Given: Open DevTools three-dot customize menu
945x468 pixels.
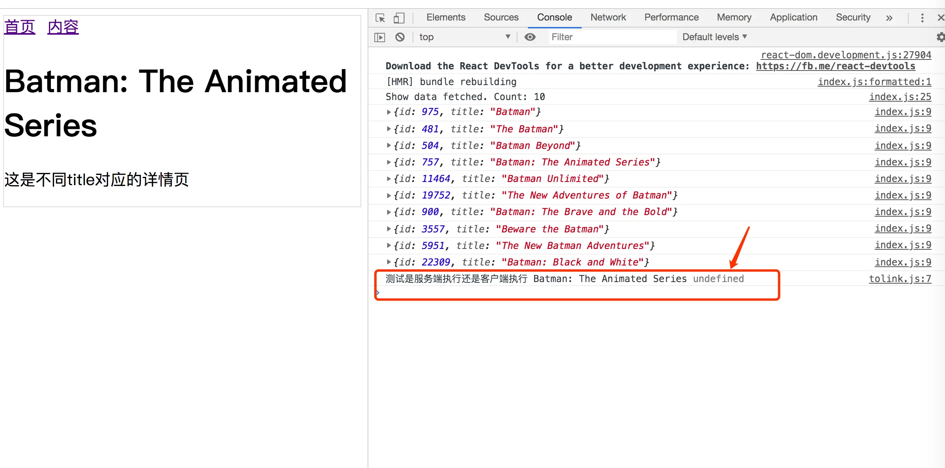Looking at the screenshot, I should tap(922, 18).
